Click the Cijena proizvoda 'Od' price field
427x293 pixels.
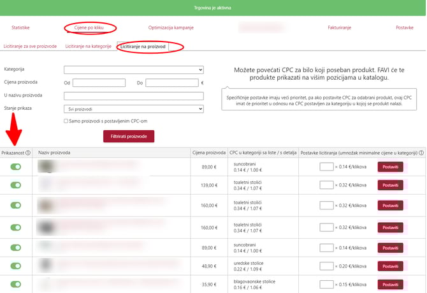point(99,83)
